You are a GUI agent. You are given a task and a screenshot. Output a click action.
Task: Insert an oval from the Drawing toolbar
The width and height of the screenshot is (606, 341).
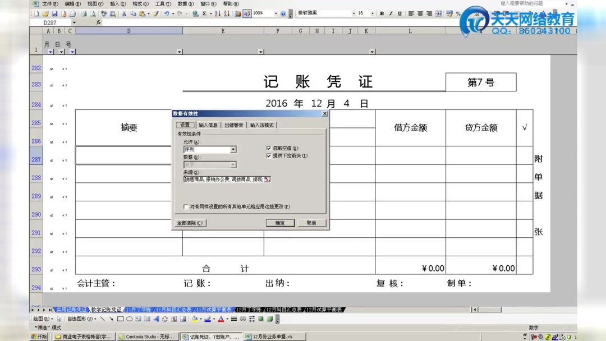128,319
